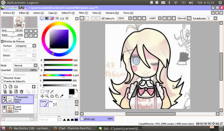The height and width of the screenshot is (131, 224).
Task: Select the move tool
Action: (x=42, y=96)
